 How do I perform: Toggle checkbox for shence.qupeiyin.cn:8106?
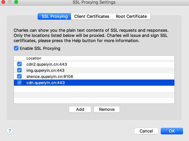point(19,76)
